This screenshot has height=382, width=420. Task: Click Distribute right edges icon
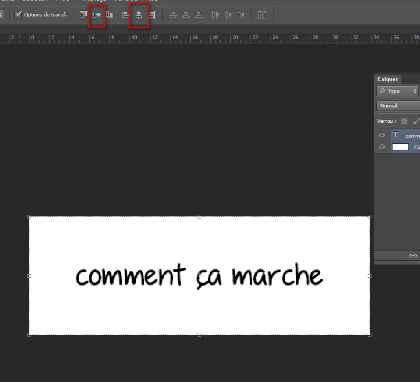pos(241,15)
